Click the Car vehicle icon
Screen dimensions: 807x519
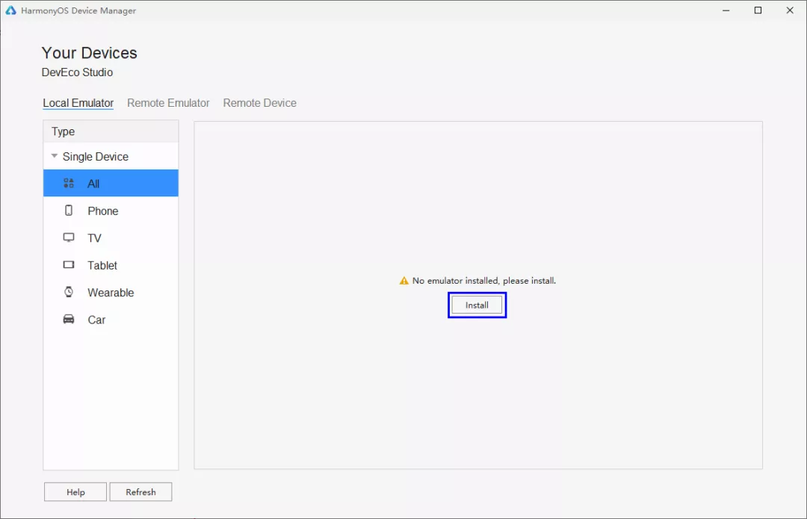(x=69, y=319)
